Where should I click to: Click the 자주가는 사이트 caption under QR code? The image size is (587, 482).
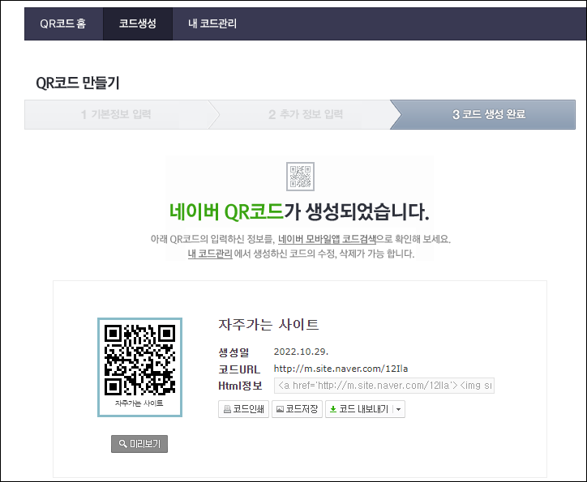139,403
